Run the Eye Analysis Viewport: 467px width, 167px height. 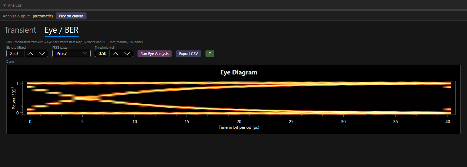pos(154,54)
